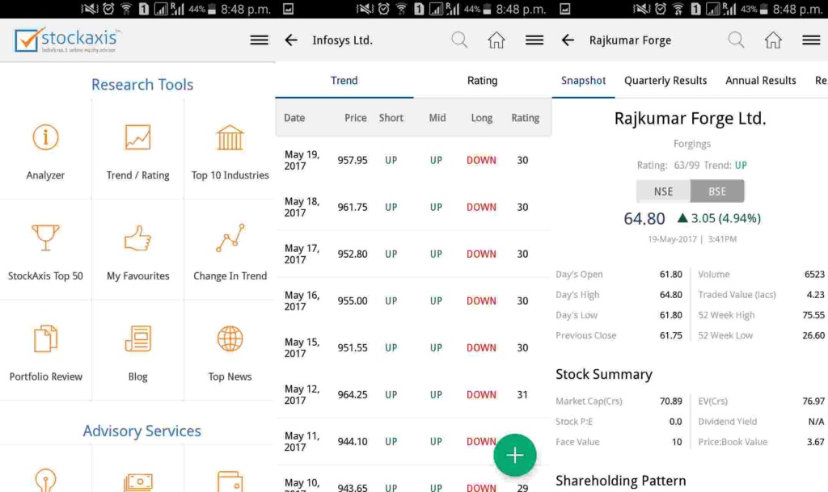Open StockAxis Top 50 trophy icon

click(x=45, y=239)
